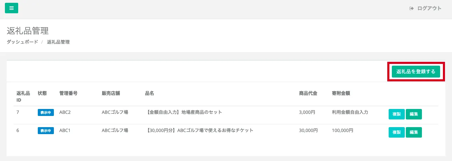Click the 寄附金額 column header
This screenshot has height=161, width=452.
click(341, 93)
